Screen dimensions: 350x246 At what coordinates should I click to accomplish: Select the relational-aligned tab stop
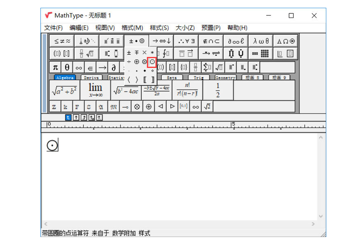(x=92, y=118)
